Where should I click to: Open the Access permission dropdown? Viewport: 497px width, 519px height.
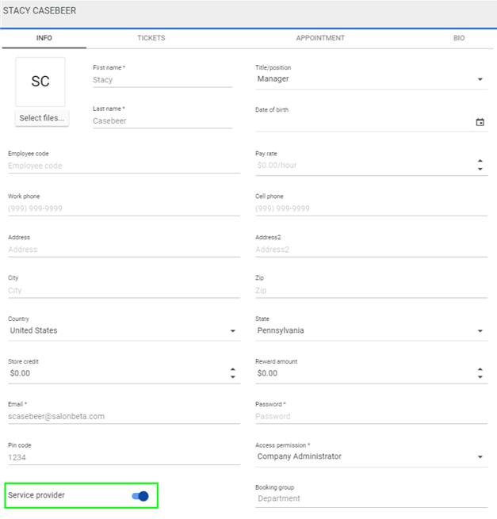(x=480, y=457)
